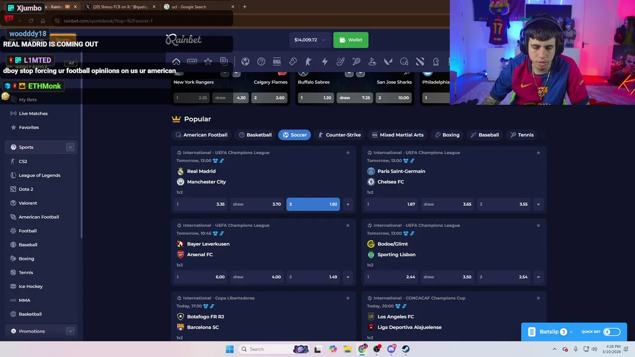Favorite the Bodoe/Glimt vs Sporting Lisbon match

click(x=538, y=226)
